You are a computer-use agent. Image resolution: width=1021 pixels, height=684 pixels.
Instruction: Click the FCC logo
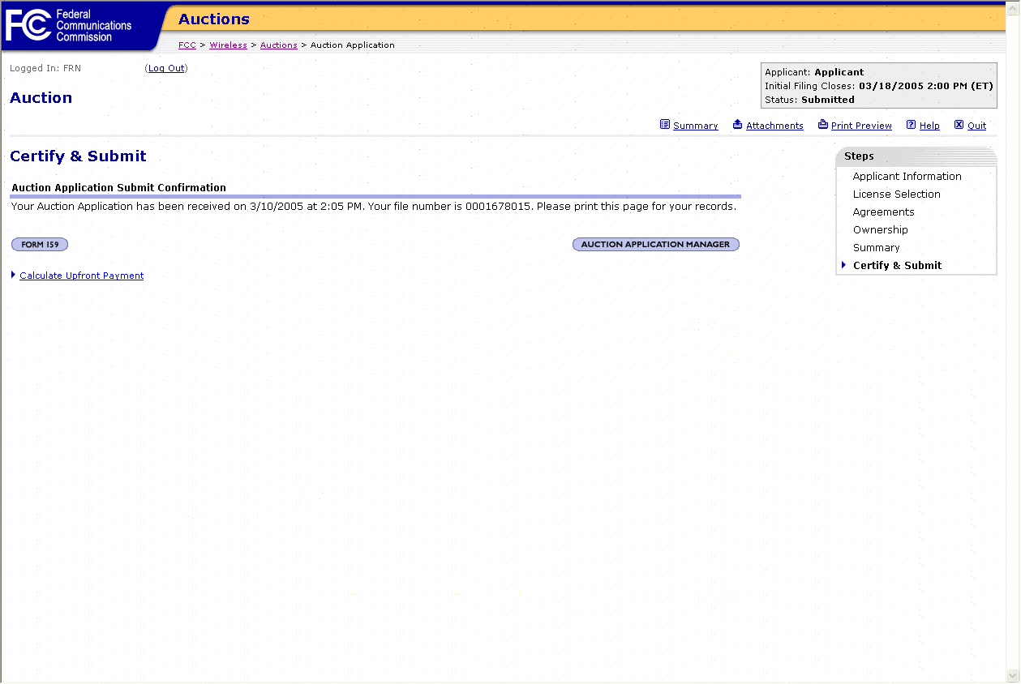pyautogui.click(x=69, y=26)
